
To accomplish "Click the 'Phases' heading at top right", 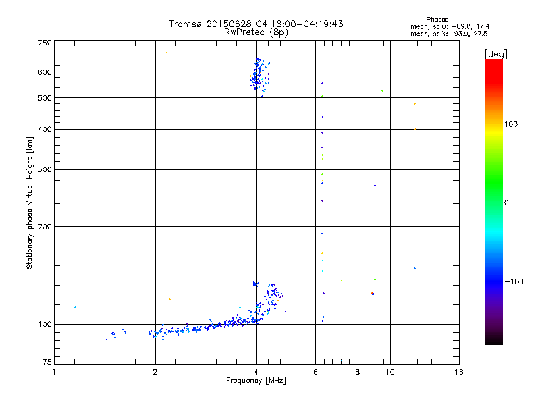I will click(437, 20).
